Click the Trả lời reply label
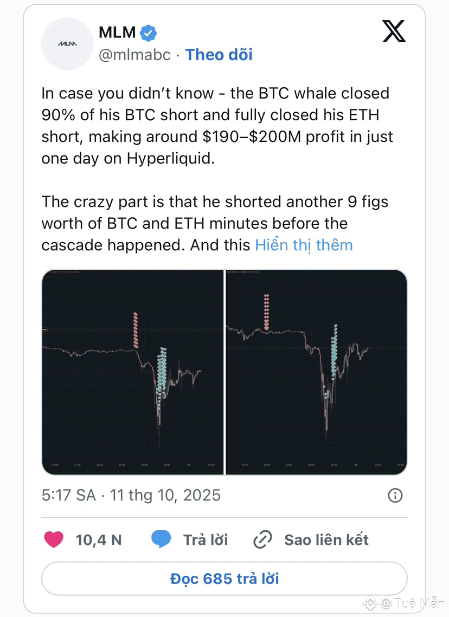 (x=206, y=540)
